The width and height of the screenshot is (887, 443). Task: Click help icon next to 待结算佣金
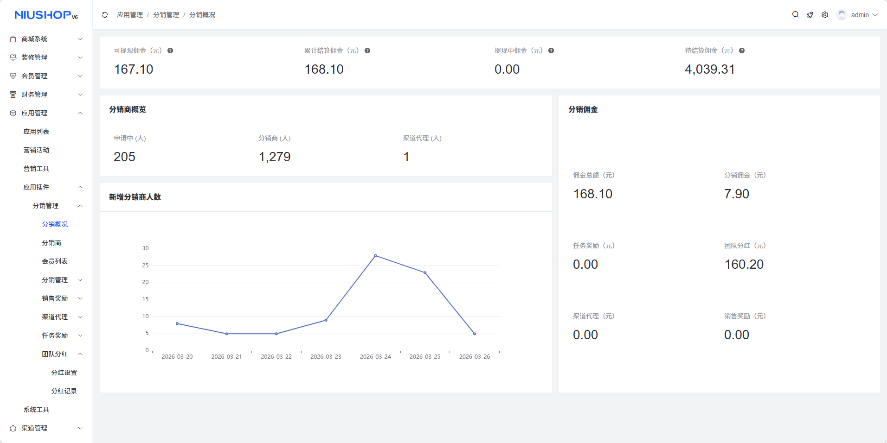(x=742, y=51)
